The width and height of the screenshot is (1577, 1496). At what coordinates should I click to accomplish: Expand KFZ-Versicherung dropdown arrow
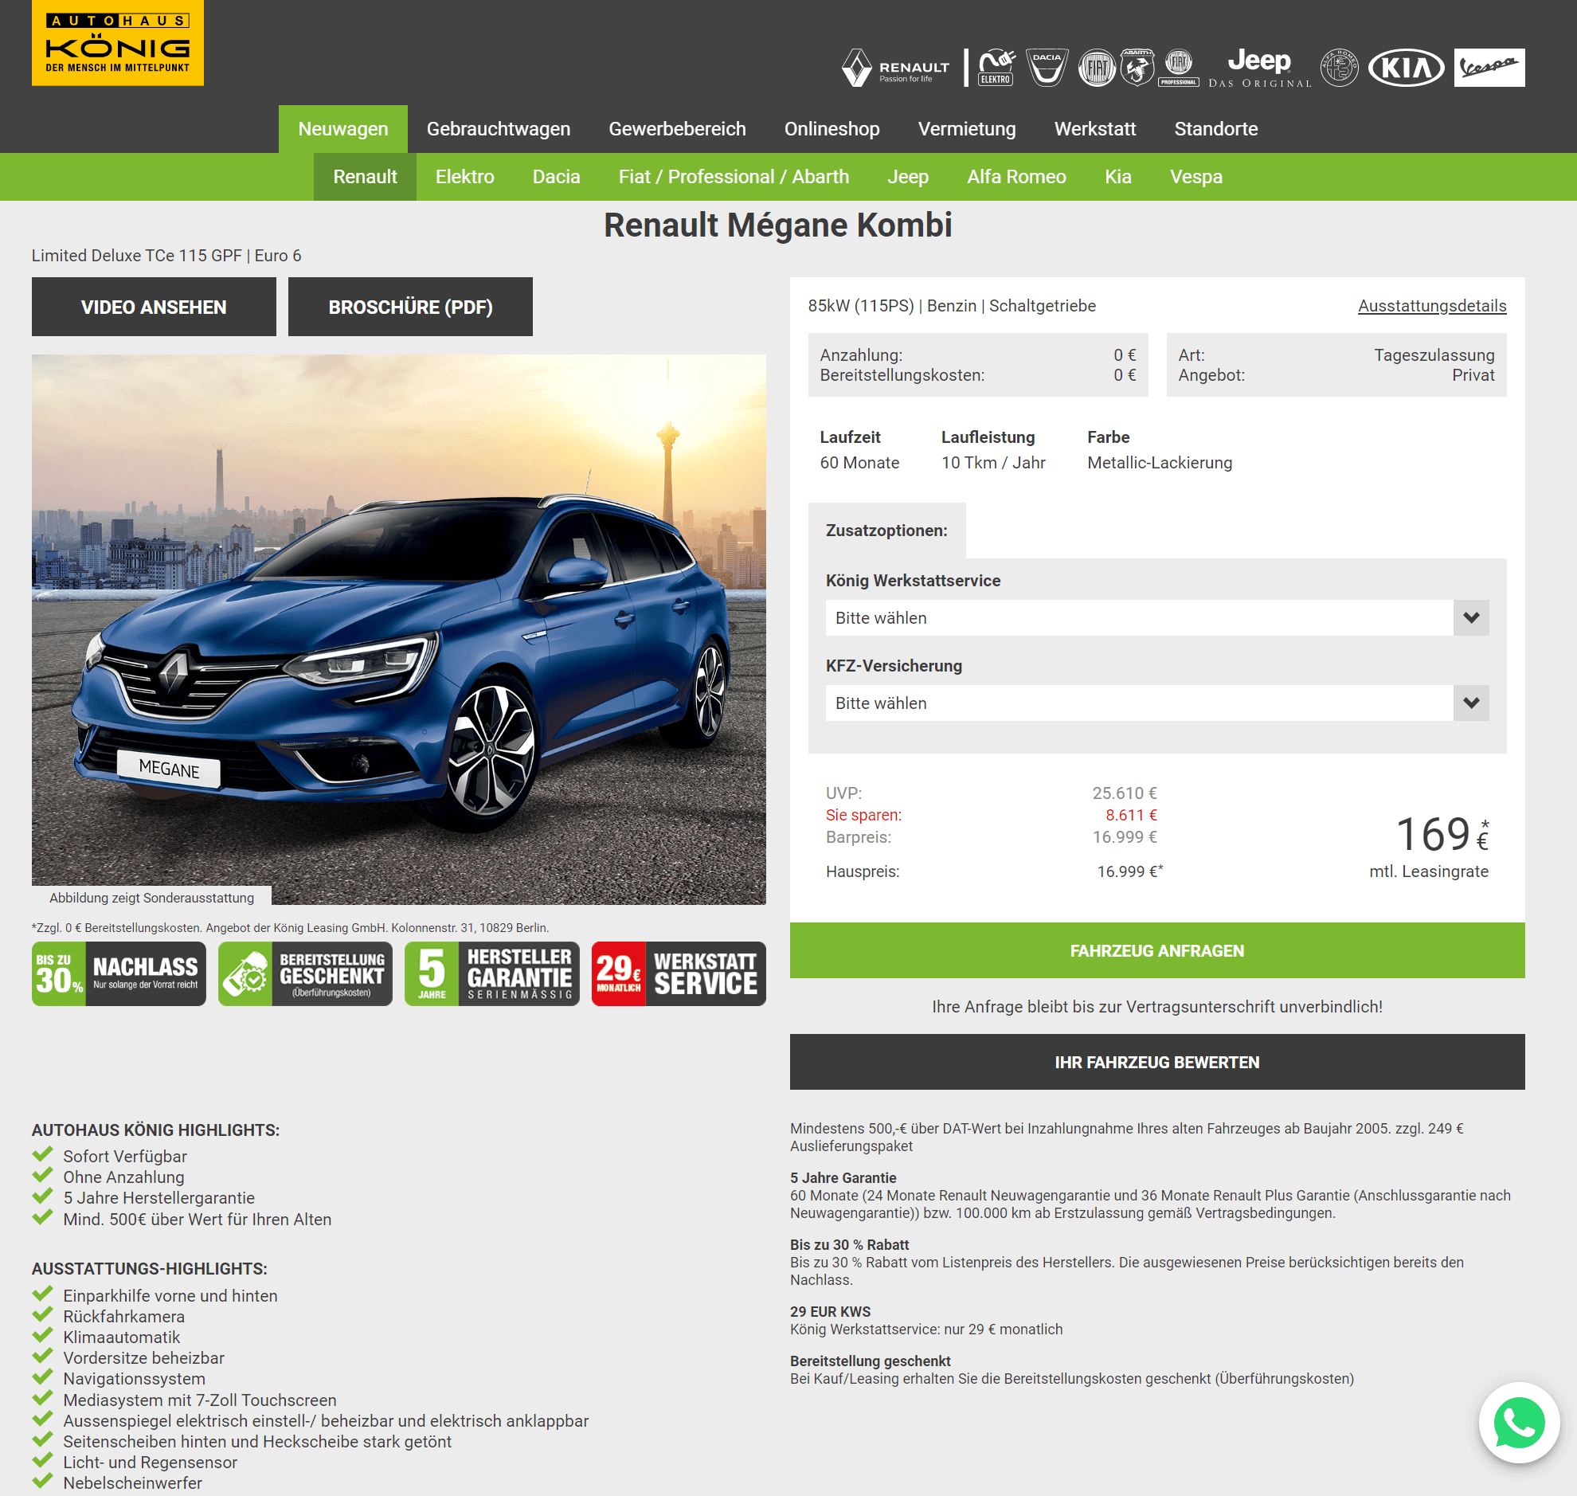(1471, 703)
